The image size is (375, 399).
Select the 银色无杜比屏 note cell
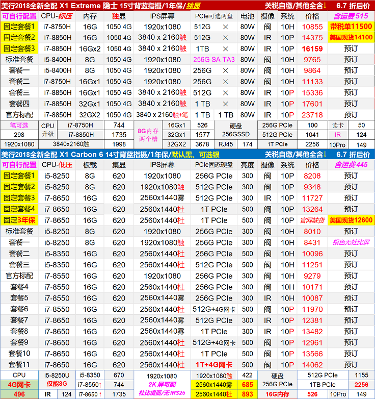351,243
